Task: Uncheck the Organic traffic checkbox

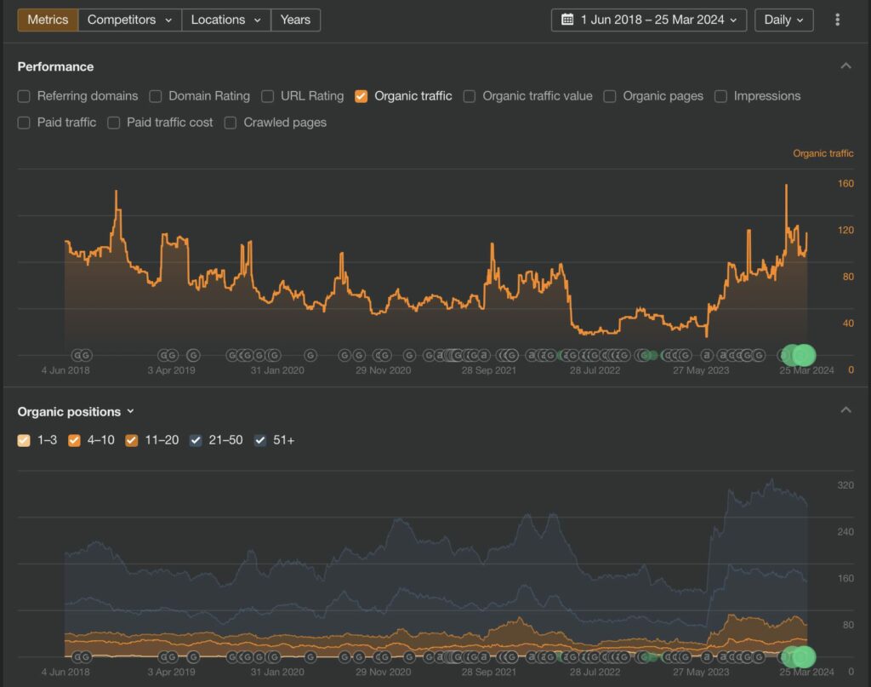Action: (361, 96)
